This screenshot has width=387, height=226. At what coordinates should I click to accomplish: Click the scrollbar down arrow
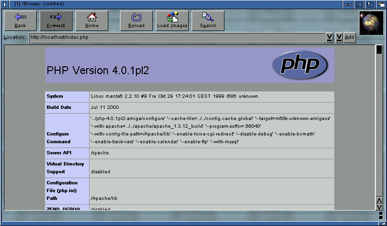[x=379, y=207]
